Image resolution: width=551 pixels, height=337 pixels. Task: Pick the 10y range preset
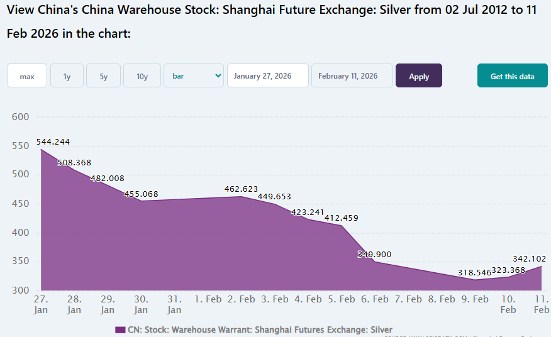[142, 76]
